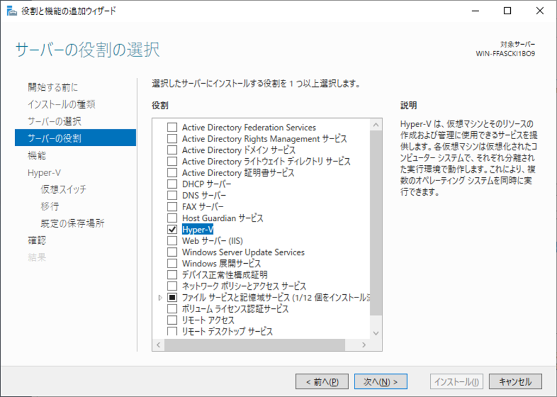Uncheck the Hyper-V role checkbox
The width and height of the screenshot is (557, 397).
(172, 229)
